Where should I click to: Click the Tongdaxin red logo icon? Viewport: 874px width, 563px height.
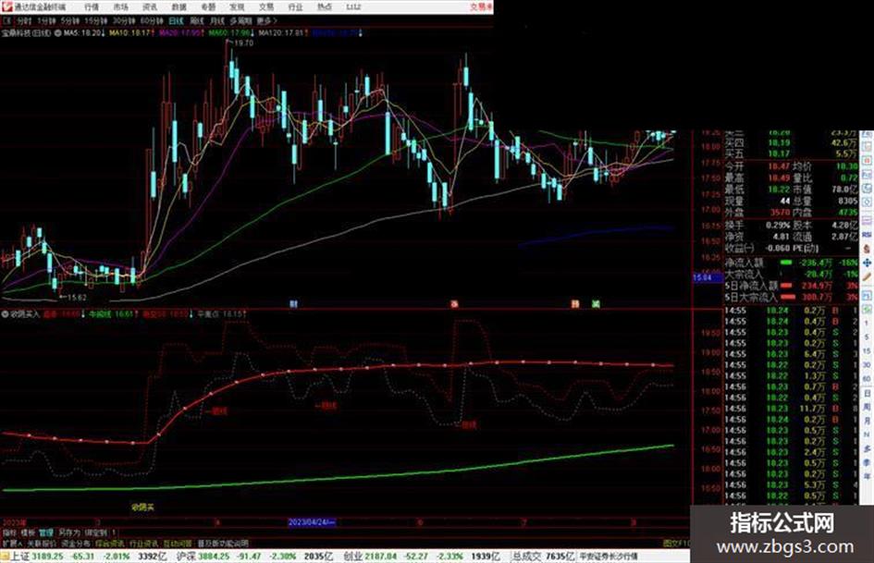(x=6, y=6)
